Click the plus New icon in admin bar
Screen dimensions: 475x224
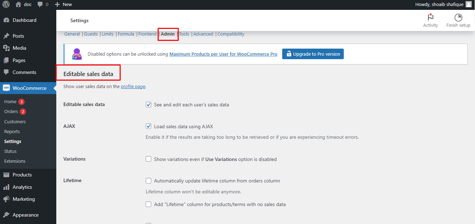(x=57, y=5)
